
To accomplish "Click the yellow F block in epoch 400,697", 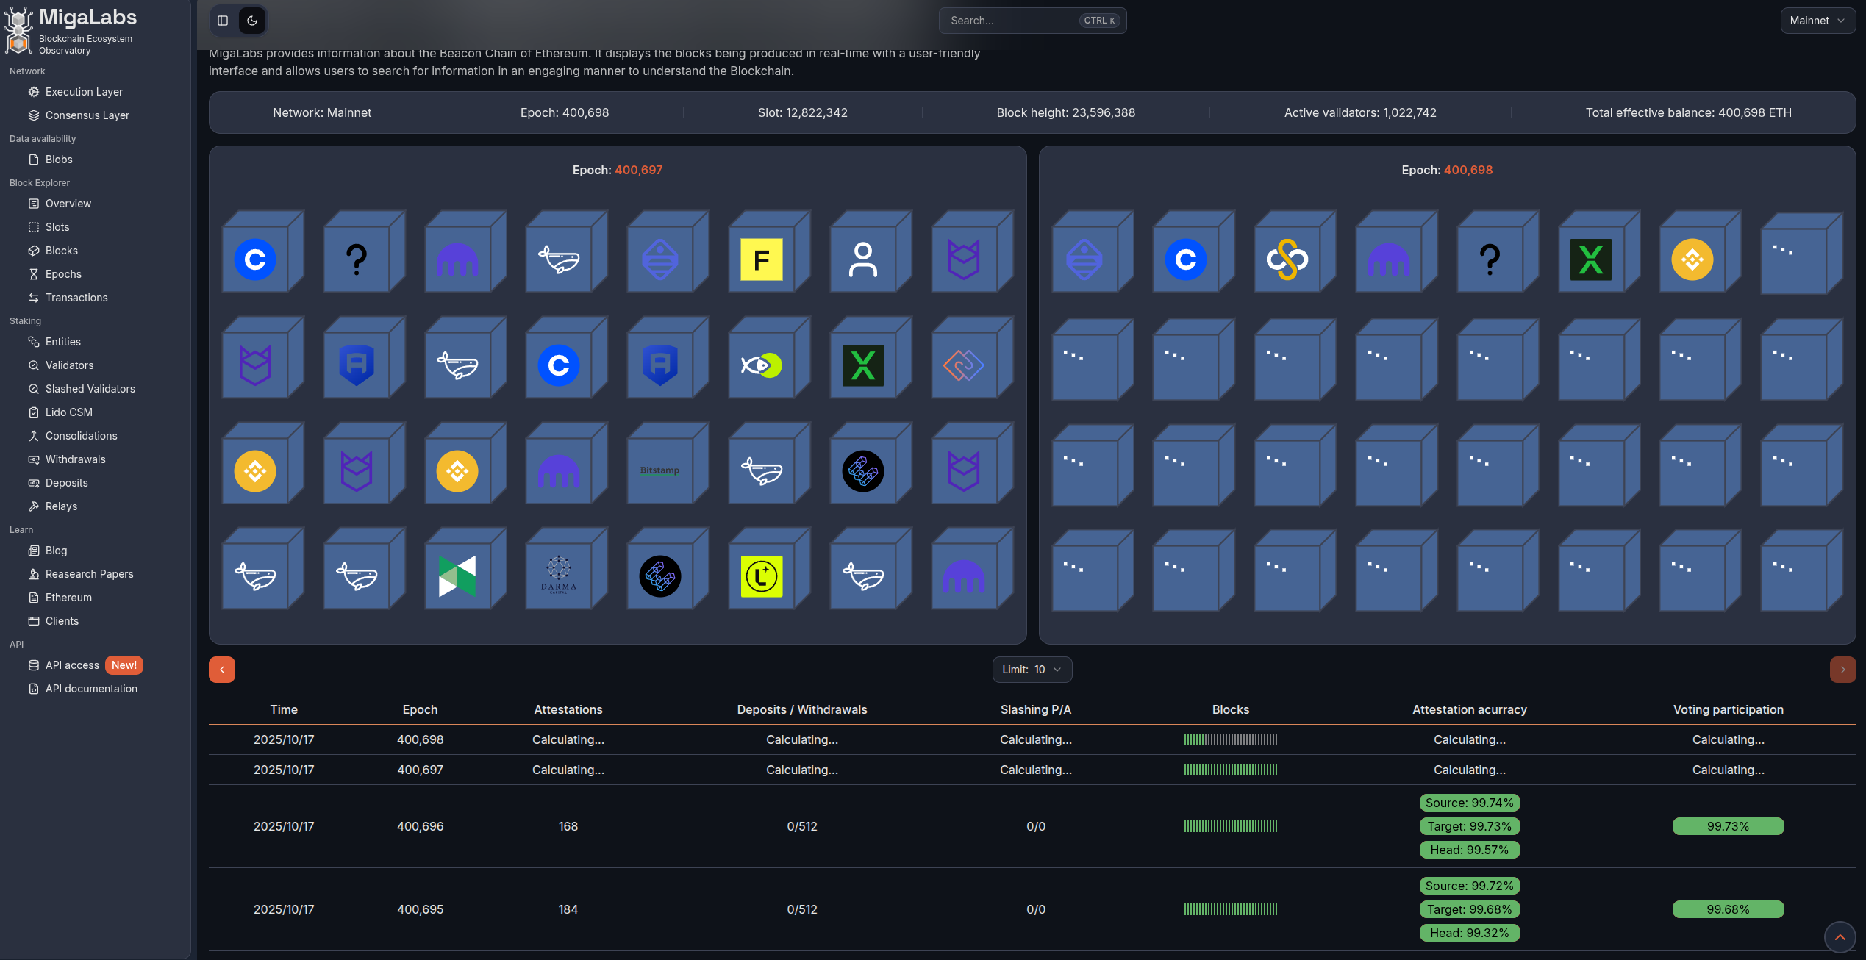I will click(x=761, y=259).
